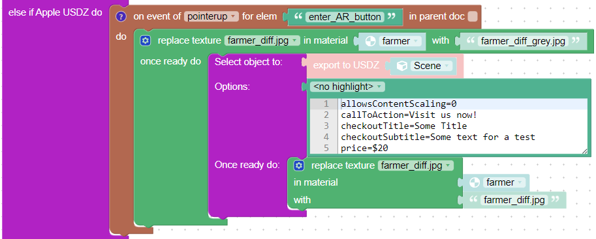
Task: Click material sphere icon in lower farmer block
Action: click(x=475, y=182)
